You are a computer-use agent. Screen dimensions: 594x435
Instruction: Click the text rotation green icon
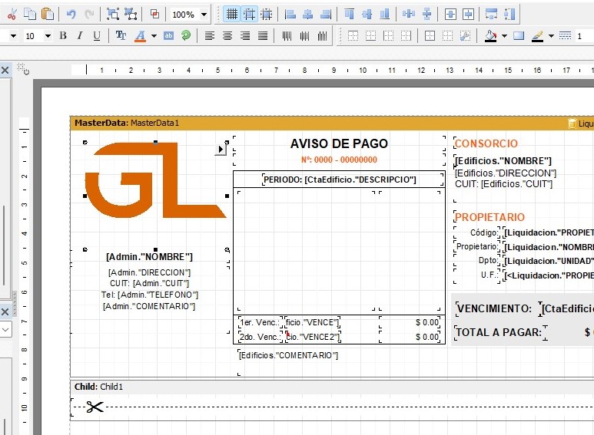coord(185,35)
